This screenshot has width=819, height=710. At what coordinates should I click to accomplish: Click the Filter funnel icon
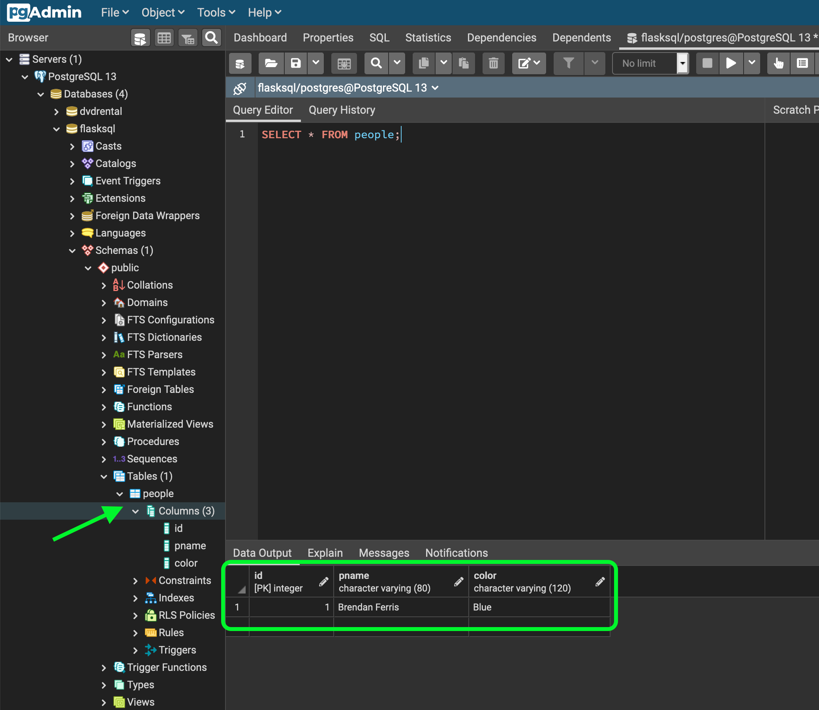pyautogui.click(x=568, y=64)
